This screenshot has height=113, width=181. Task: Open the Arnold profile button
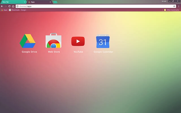click(164, 1)
